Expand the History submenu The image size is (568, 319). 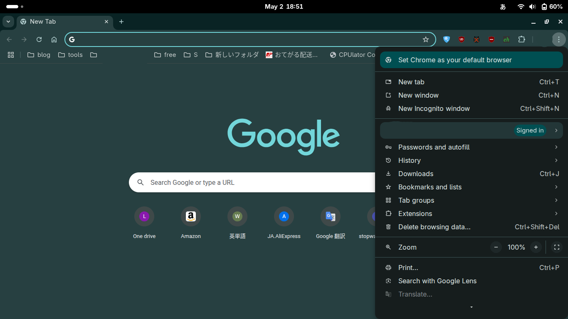coord(472,160)
